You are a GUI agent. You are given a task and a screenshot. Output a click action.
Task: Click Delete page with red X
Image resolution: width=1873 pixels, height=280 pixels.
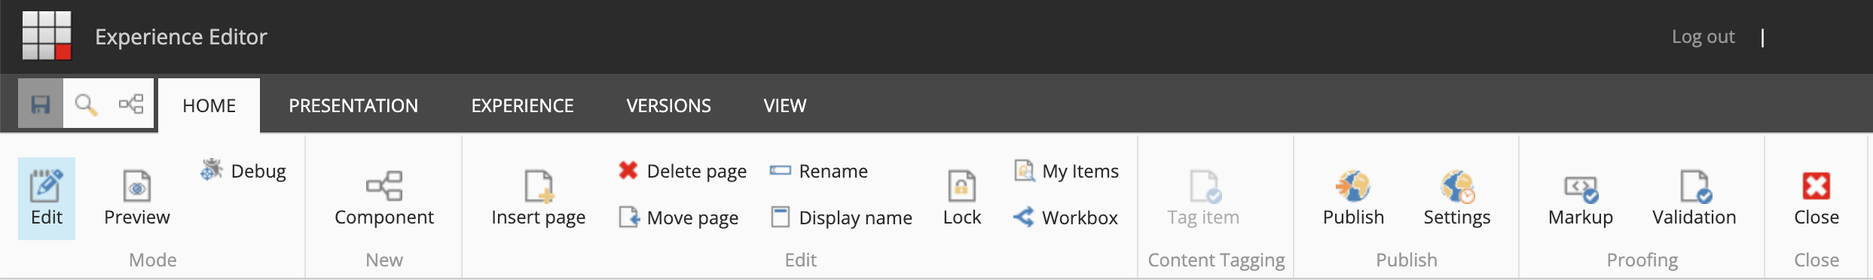pyautogui.click(x=683, y=171)
